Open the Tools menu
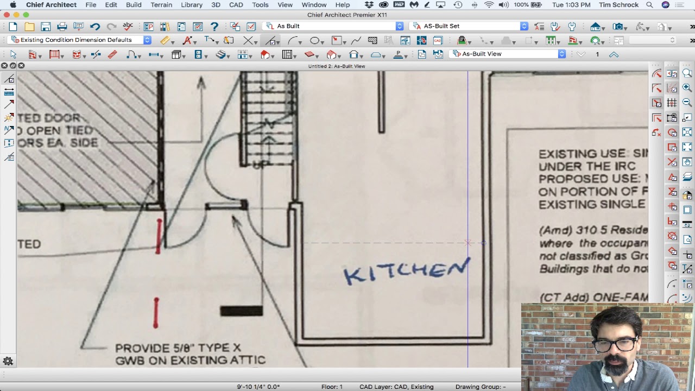Image resolution: width=695 pixels, height=391 pixels. tap(260, 5)
